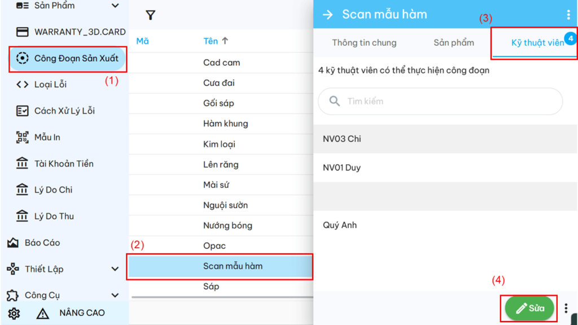
Task: Select the Nướng bóng row
Action: (x=227, y=226)
